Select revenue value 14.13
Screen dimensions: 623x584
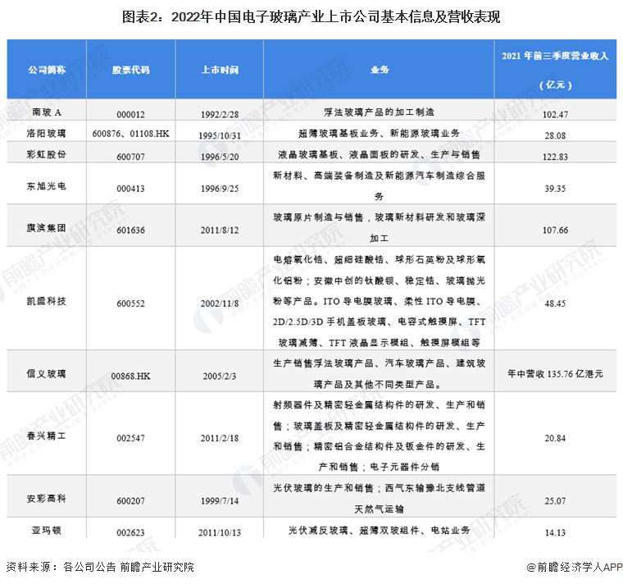[x=555, y=532]
